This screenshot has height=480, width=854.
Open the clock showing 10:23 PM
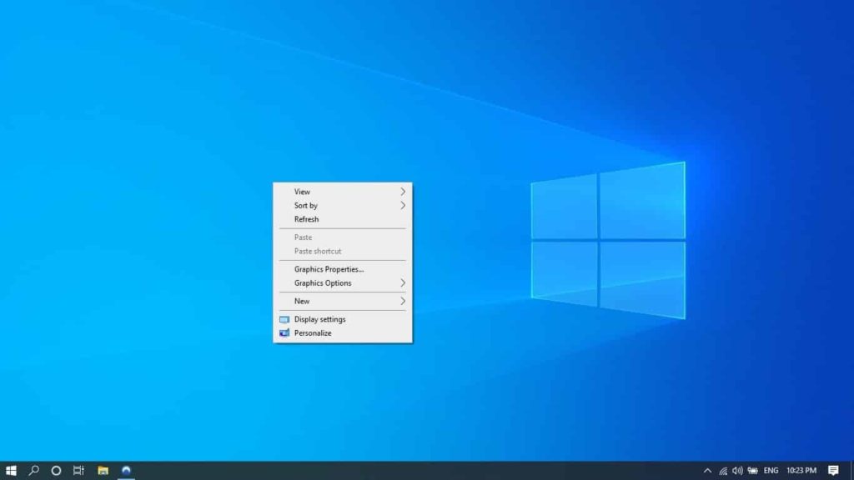(x=801, y=471)
